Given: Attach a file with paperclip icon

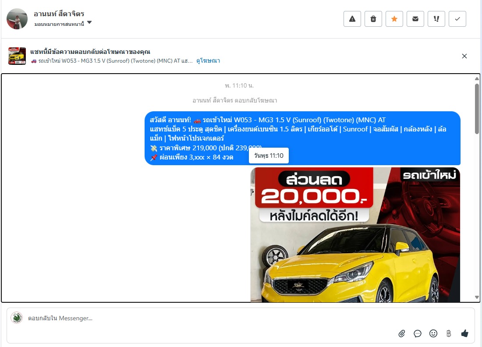Looking at the screenshot, I should click(402, 333).
